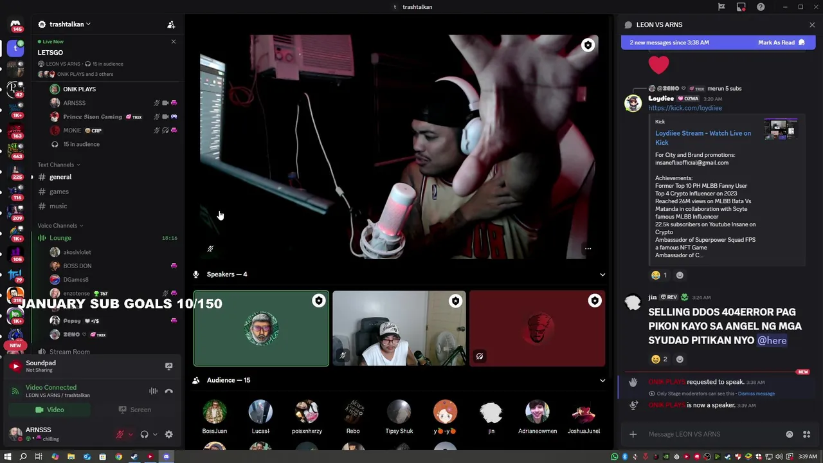The image size is (823, 463).
Task: Collapse the Audience section chevron
Action: pos(602,380)
